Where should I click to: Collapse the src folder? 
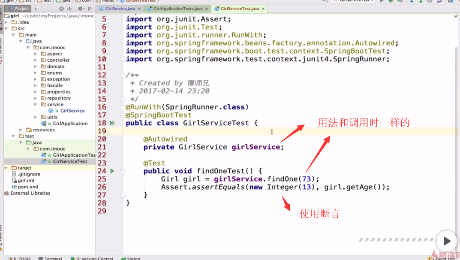point(6,28)
